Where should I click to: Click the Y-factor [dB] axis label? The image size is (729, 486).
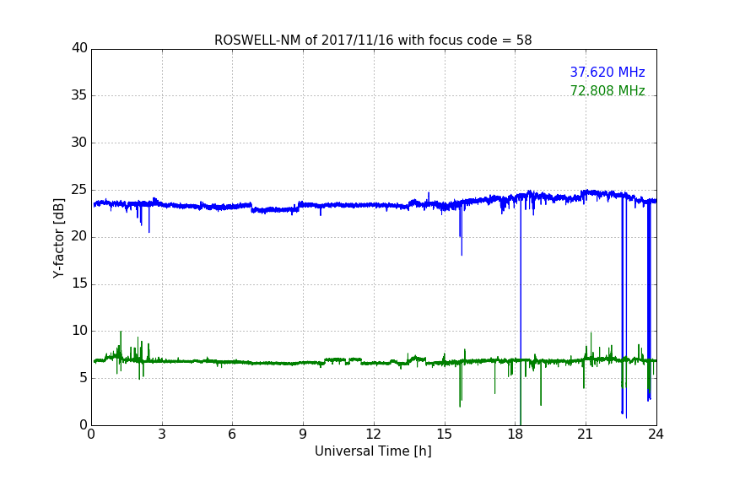[58, 238]
